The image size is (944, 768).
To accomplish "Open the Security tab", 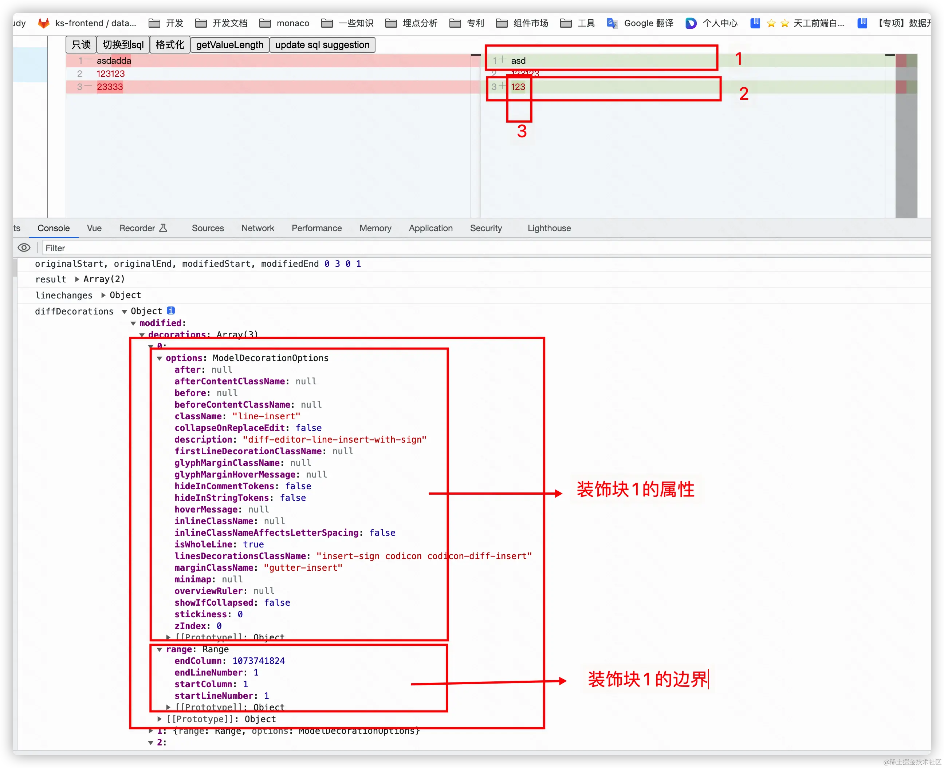I will [485, 228].
